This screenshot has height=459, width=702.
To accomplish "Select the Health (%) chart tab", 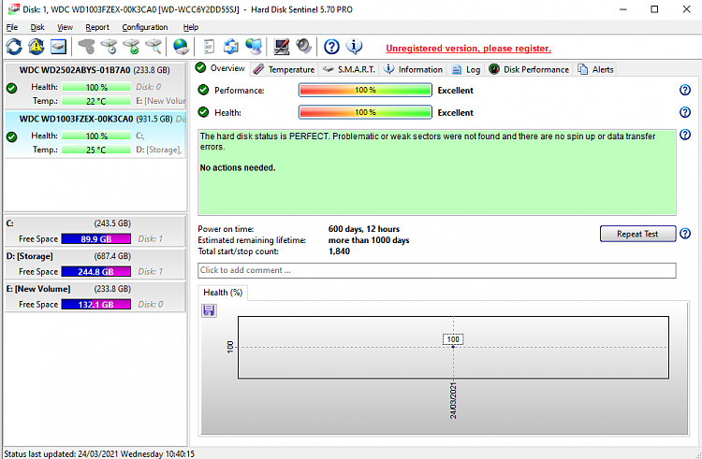I will (223, 293).
